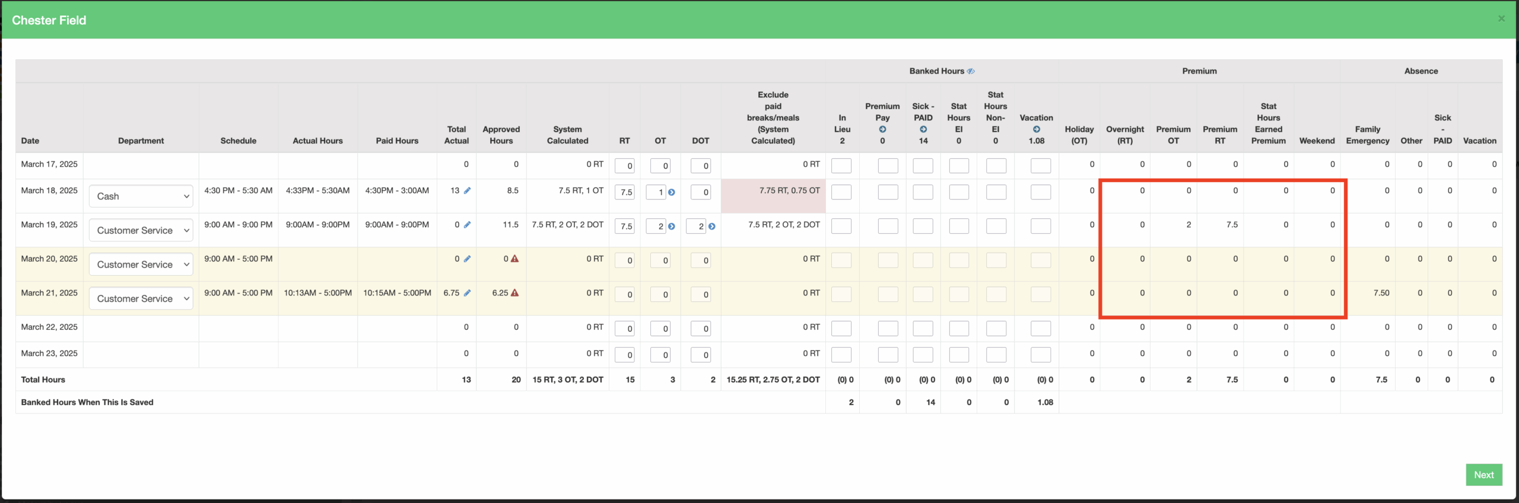This screenshot has width=1519, height=503.
Task: Click RT input field for March 18
Action: (625, 193)
